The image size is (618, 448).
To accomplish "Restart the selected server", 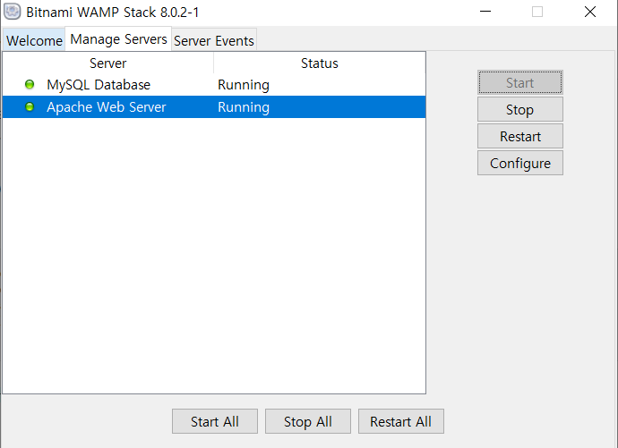I will click(520, 136).
